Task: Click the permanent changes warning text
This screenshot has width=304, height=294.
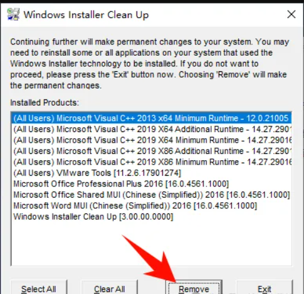Action: (150, 64)
